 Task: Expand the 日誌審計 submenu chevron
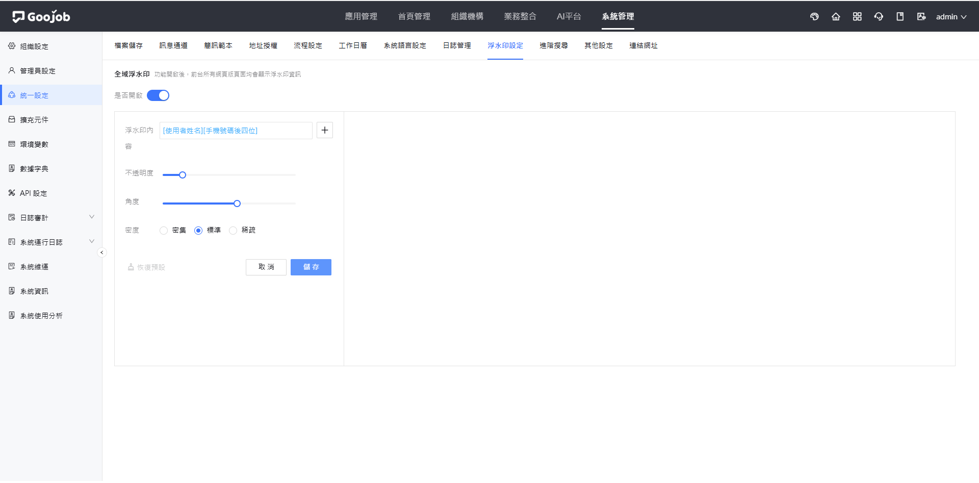[92, 217]
